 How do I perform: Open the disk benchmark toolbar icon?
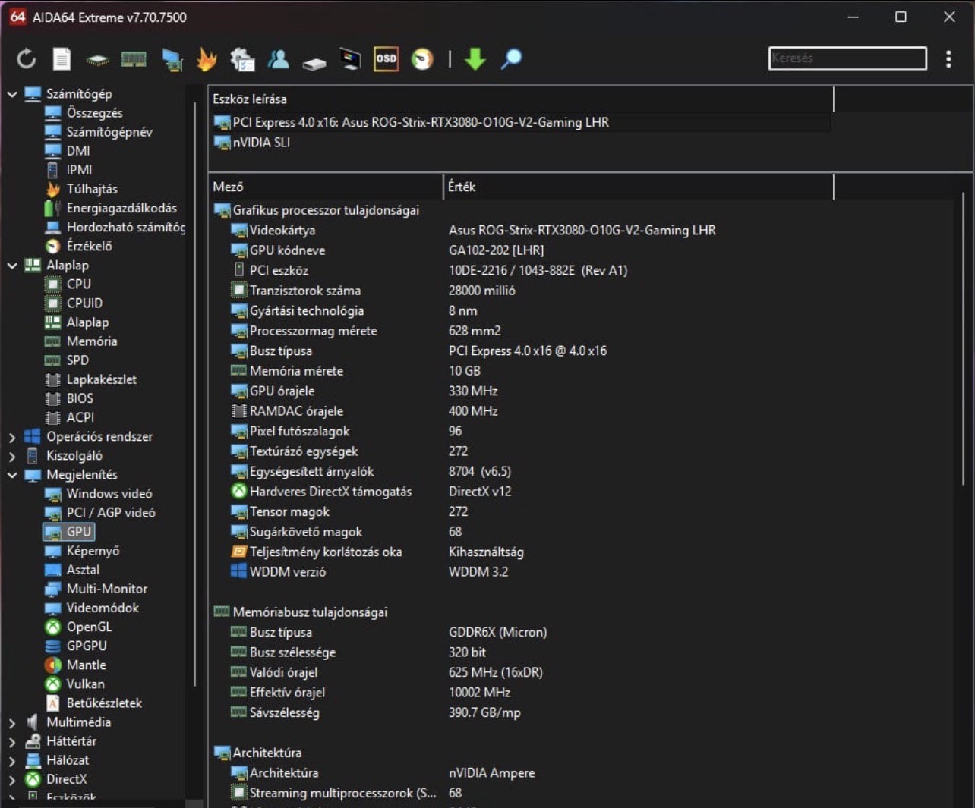click(314, 62)
